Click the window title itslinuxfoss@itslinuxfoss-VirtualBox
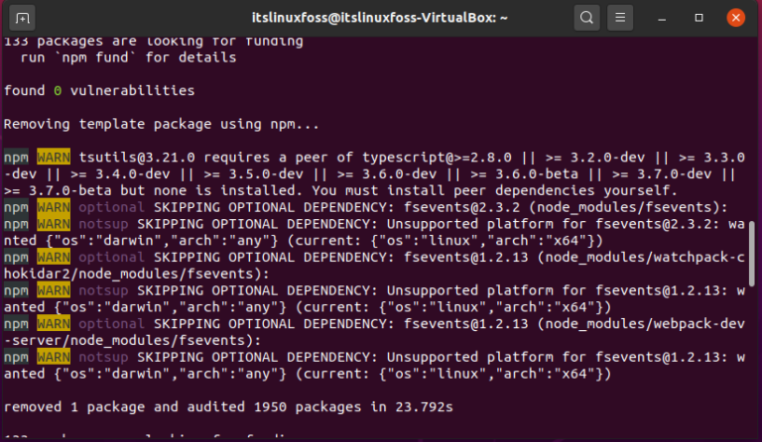Screen dimensions: 762x442 coord(381,17)
